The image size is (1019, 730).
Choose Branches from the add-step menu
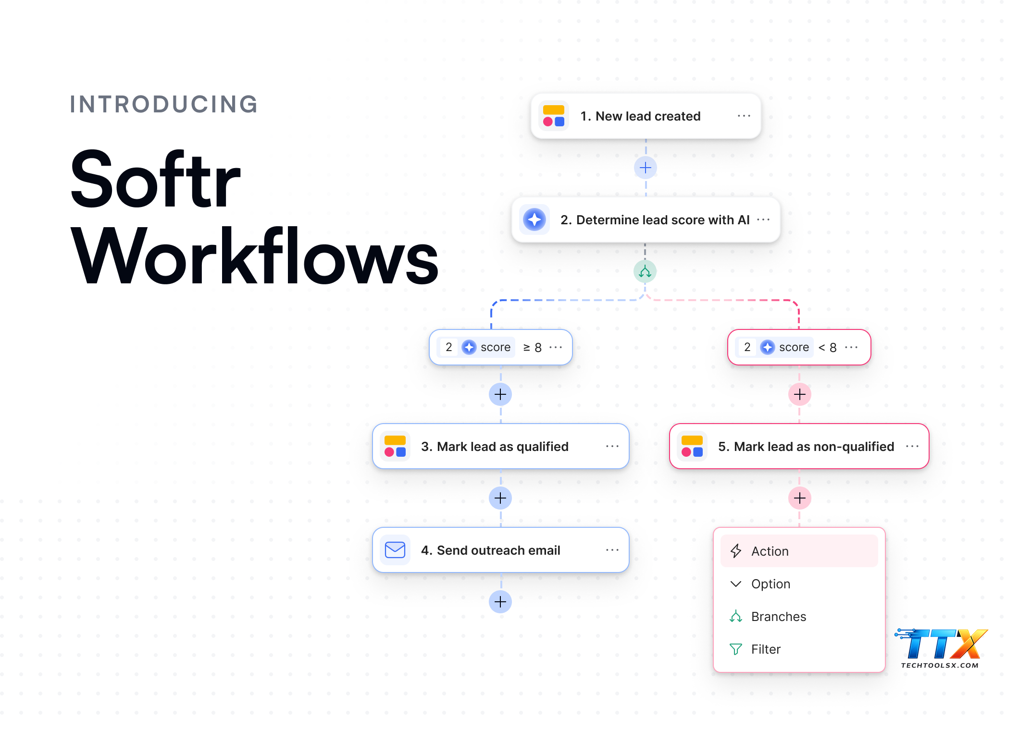[799, 616]
